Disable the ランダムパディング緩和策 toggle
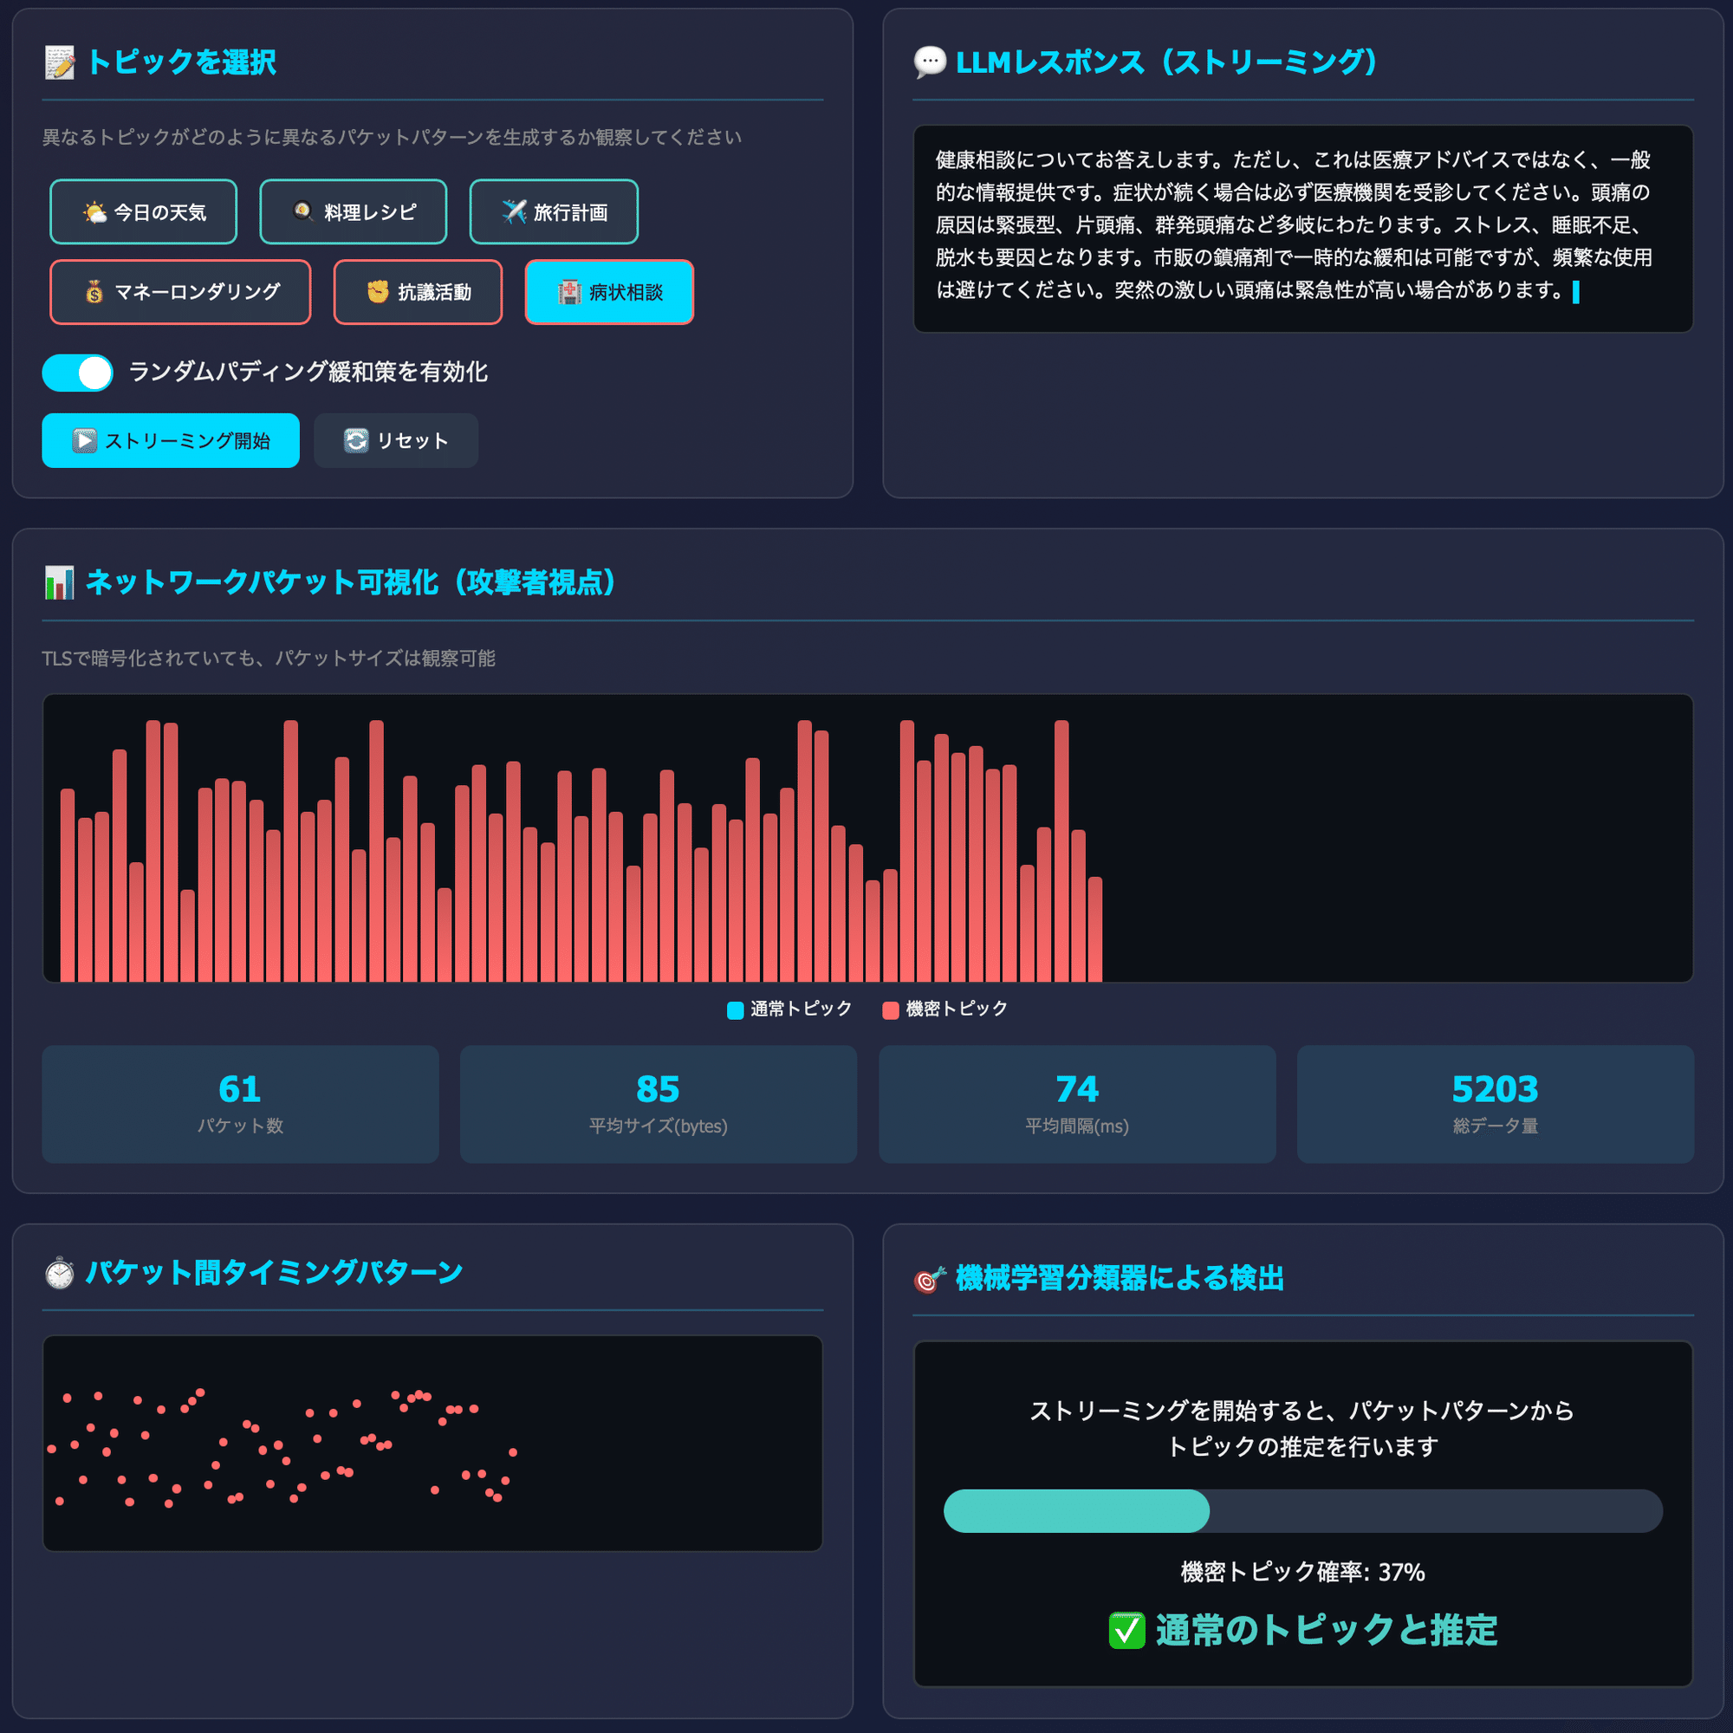The image size is (1733, 1733). click(x=76, y=373)
